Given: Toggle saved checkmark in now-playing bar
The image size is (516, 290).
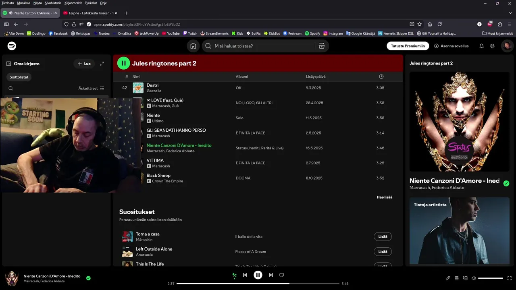Looking at the screenshot, I should tap(88, 278).
